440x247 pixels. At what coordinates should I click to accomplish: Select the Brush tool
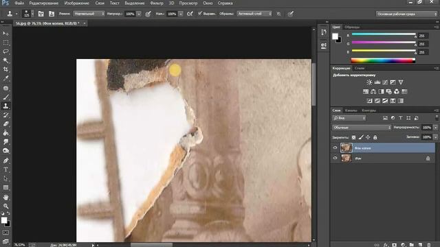tap(5, 97)
